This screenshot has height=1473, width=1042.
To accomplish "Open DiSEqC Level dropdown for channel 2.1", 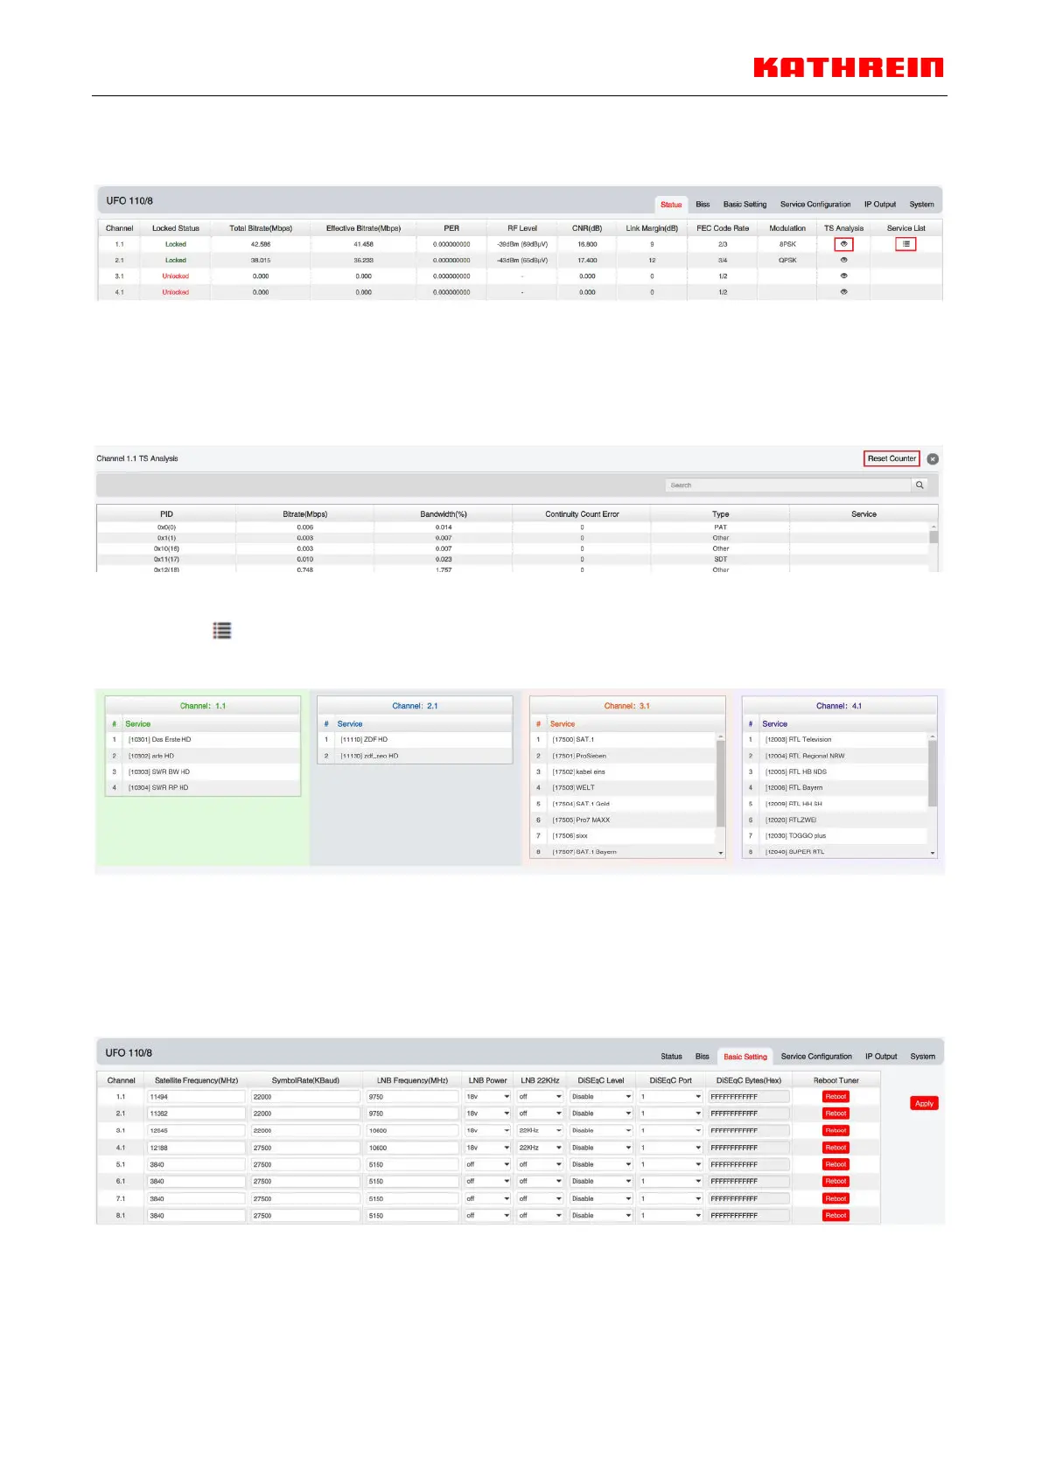I will [x=601, y=1113].
